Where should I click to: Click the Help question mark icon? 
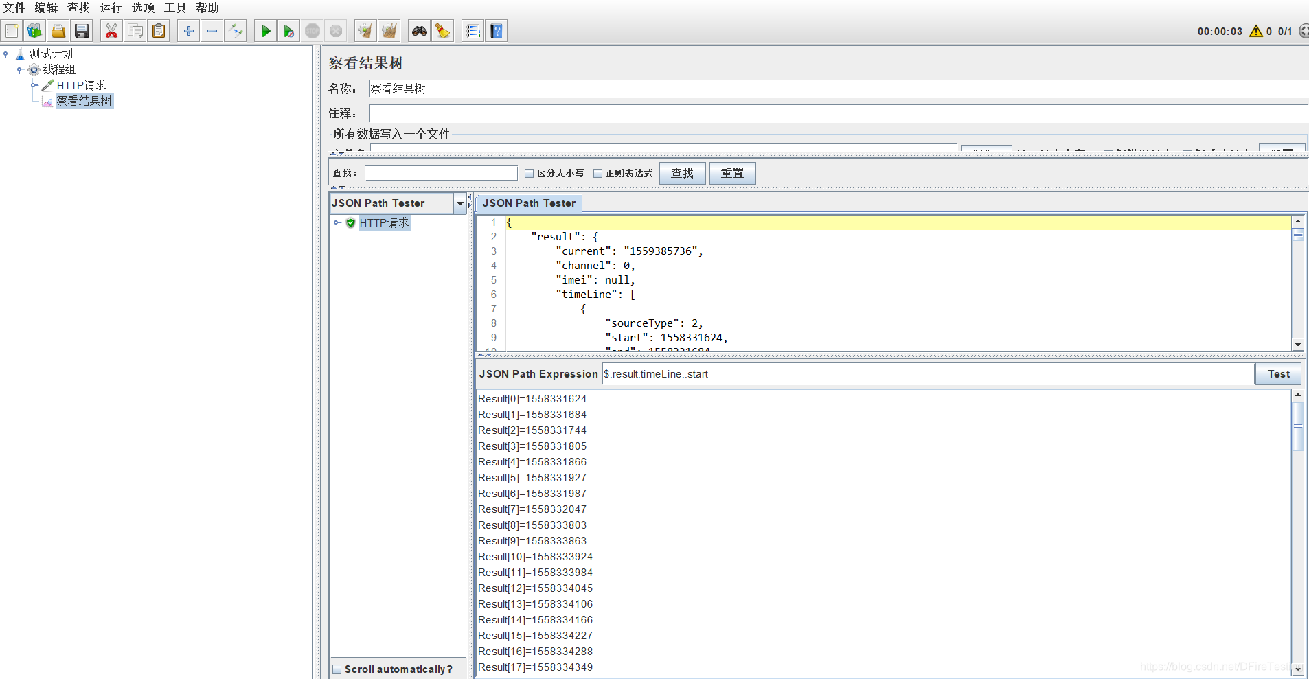click(497, 31)
